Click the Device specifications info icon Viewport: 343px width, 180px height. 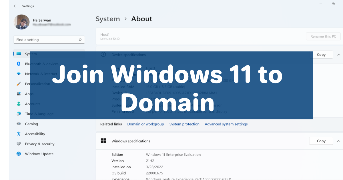point(103,54)
